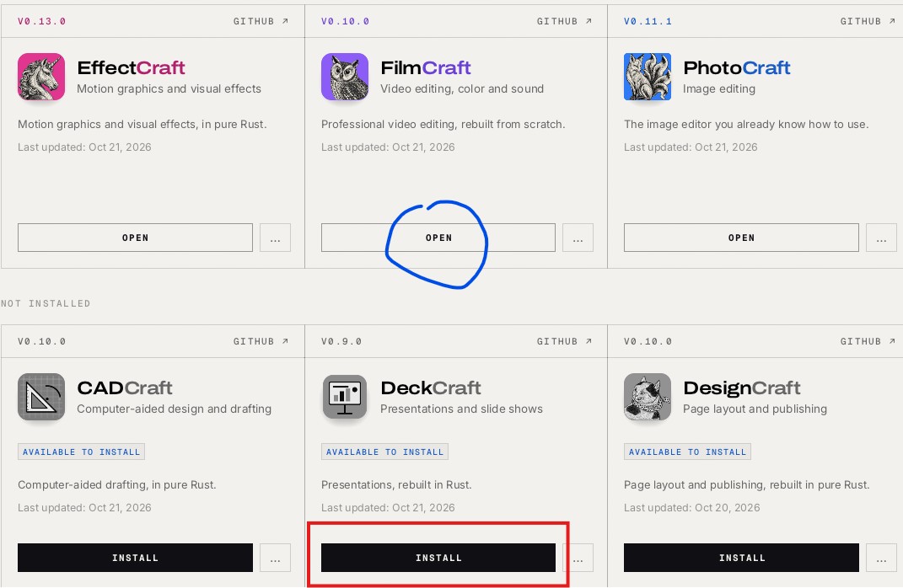This screenshot has height=588, width=903.
Task: Click DesignCraft's 'Available to Install' badge
Action: (688, 452)
